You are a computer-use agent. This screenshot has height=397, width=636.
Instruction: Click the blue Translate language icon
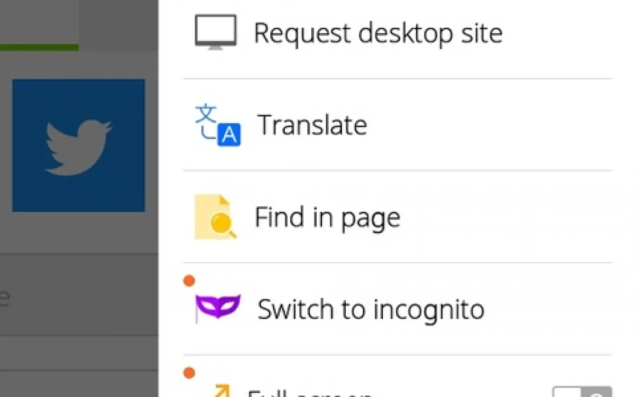(218, 125)
